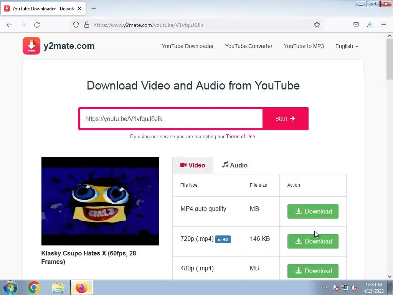Click the Klasky Csupo video thumbnail

click(x=100, y=201)
